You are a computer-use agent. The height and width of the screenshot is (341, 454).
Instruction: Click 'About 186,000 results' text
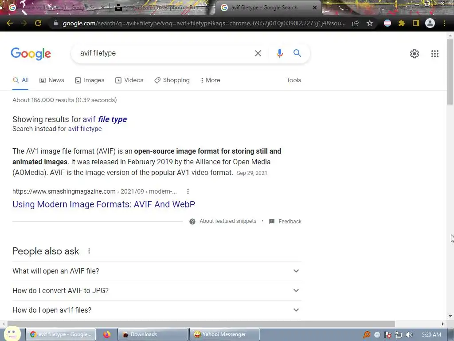click(43, 100)
